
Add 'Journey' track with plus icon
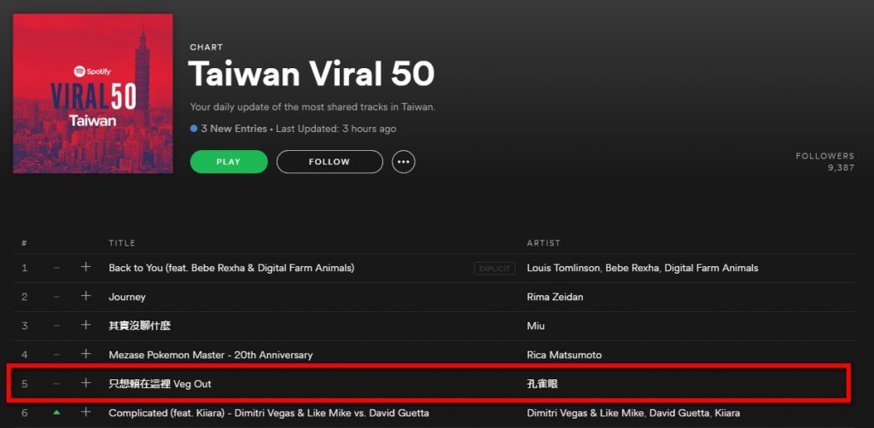[x=85, y=296]
